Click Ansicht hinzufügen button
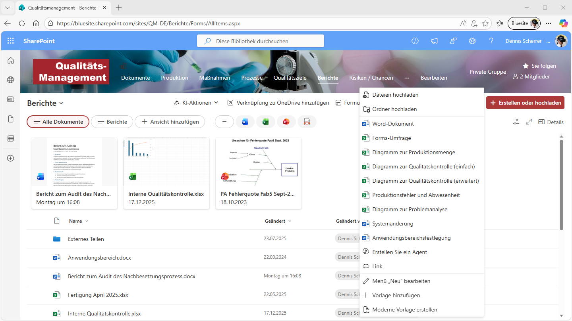Viewport: 572px width, 321px height. [170, 122]
